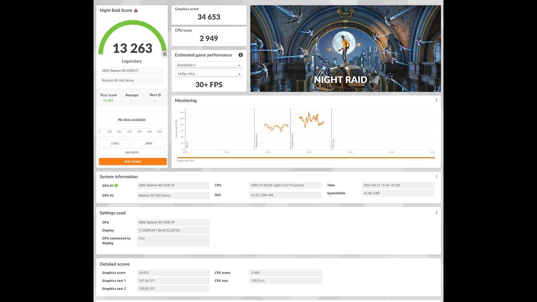The width and height of the screenshot is (537, 302).
Task: Click the GPU connected to display value true
Action: point(173,241)
